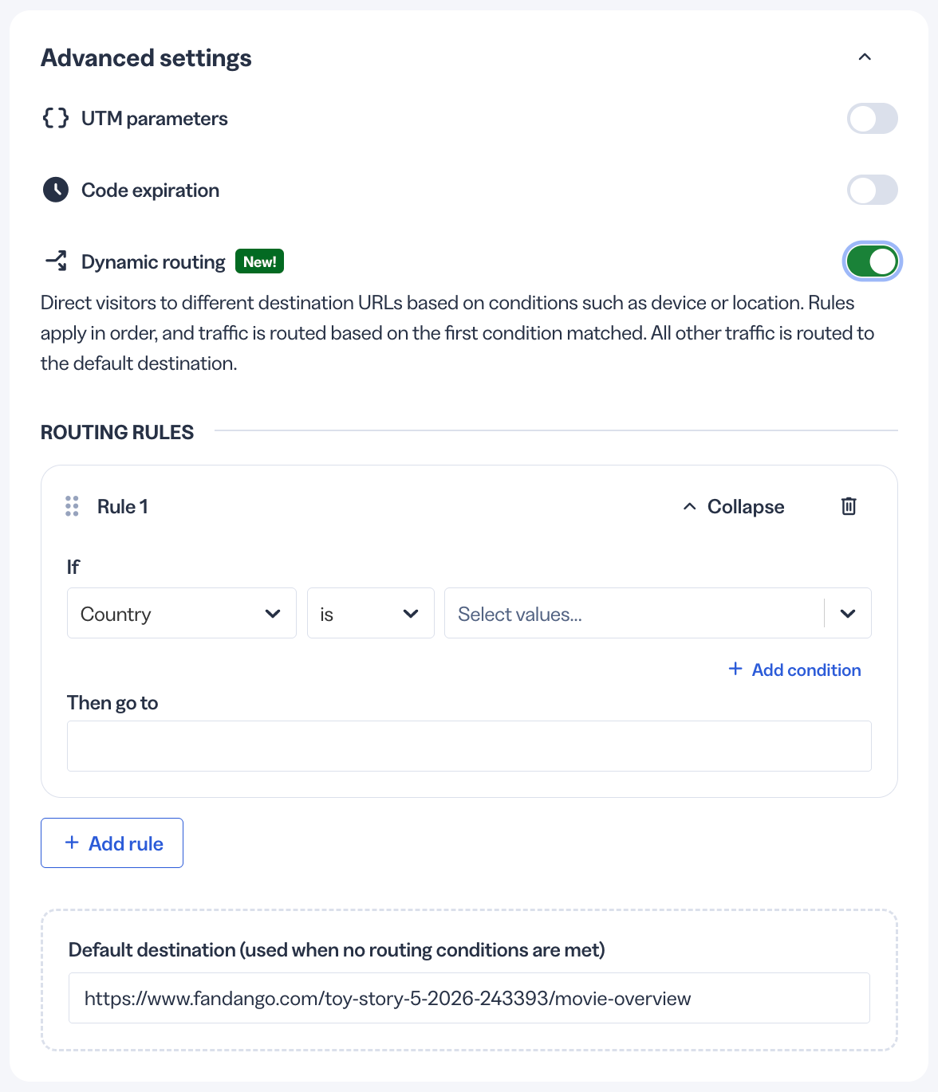Image resolution: width=938 pixels, height=1092 pixels.
Task: Turn on the Code expiration toggle
Action: pyautogui.click(x=873, y=191)
